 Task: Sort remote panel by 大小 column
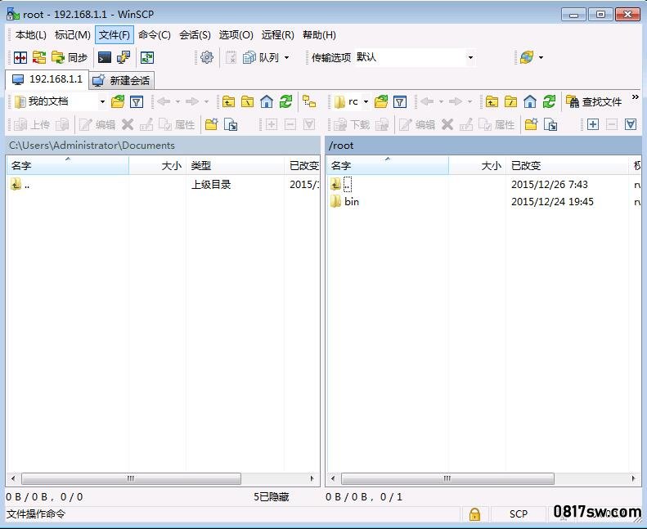pos(478,166)
